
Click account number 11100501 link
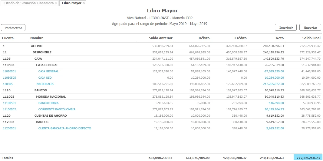pyautogui.click(x=9, y=103)
